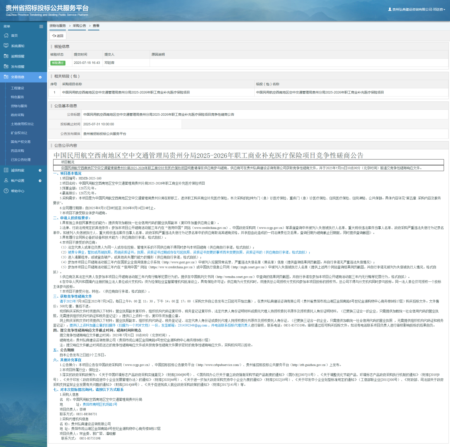
Task: Click the 诚信档案 list icon
Action: click(x=6, y=170)
